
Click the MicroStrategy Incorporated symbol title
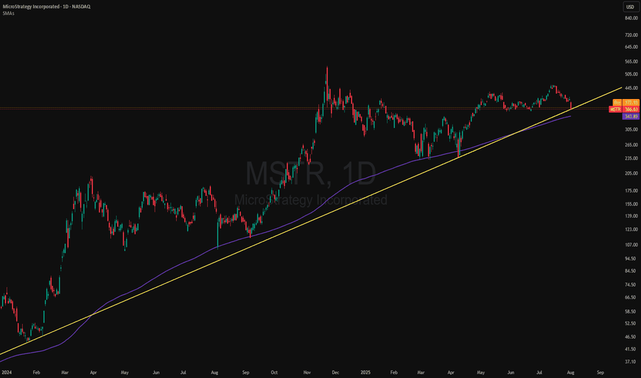tap(47, 7)
